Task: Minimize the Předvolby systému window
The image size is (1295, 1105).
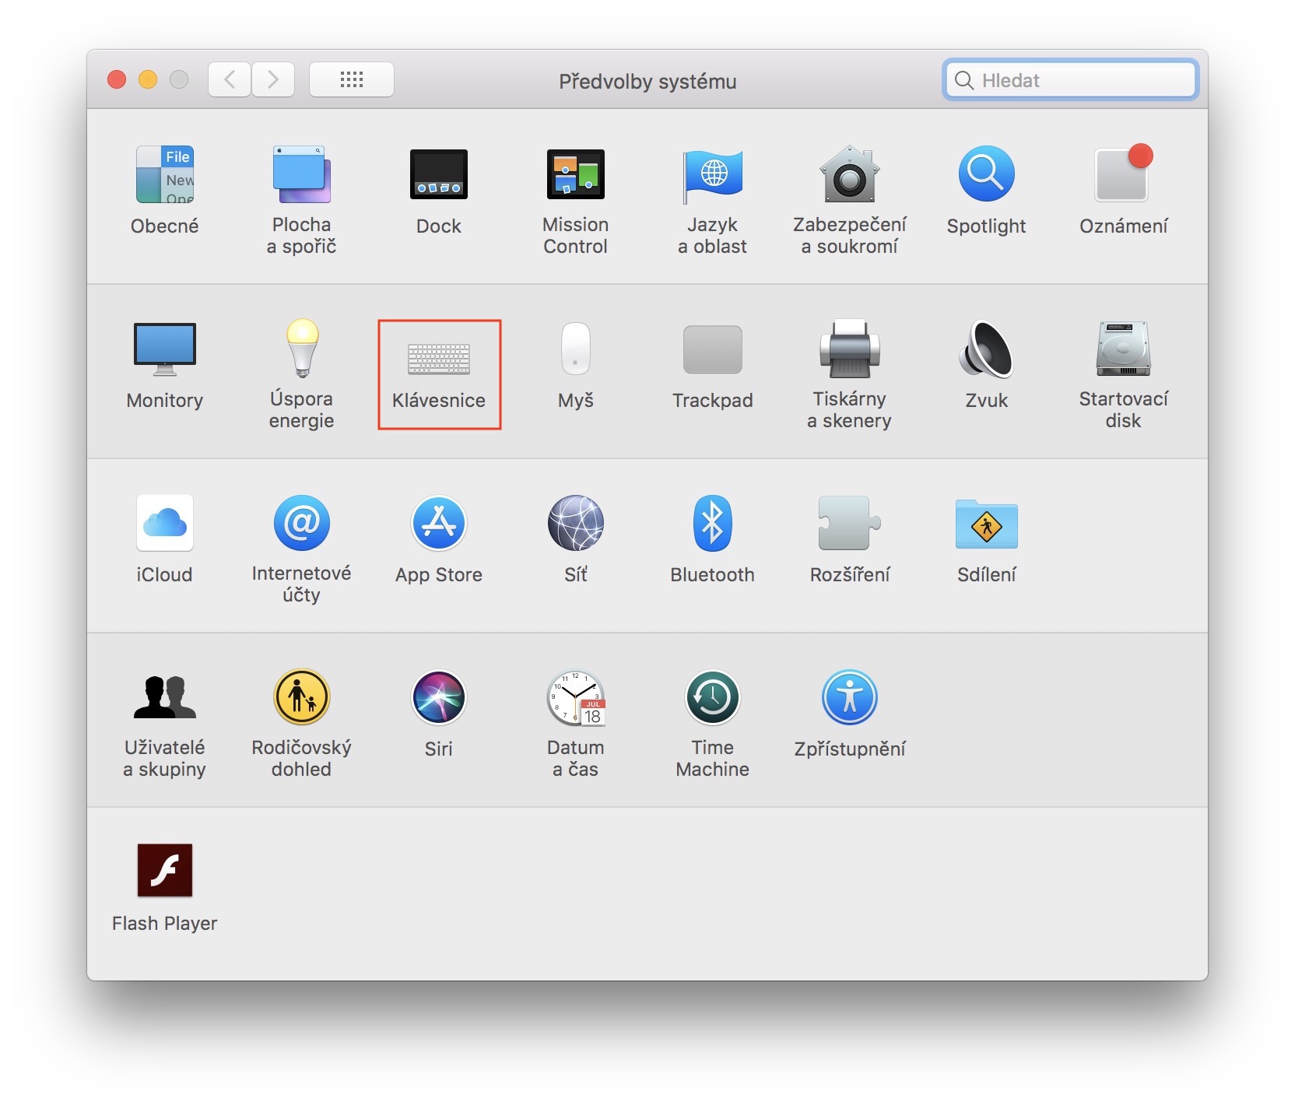Action: point(148,79)
